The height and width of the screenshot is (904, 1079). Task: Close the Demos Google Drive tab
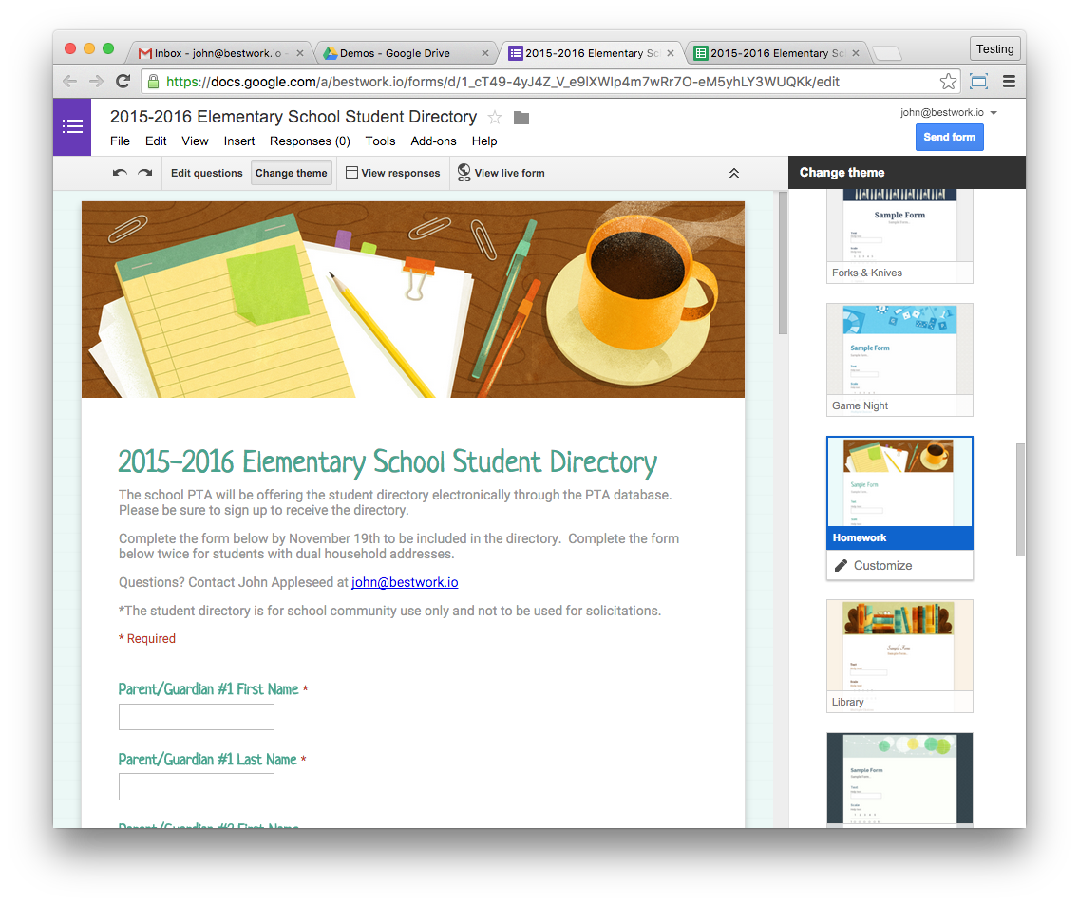pos(485,53)
